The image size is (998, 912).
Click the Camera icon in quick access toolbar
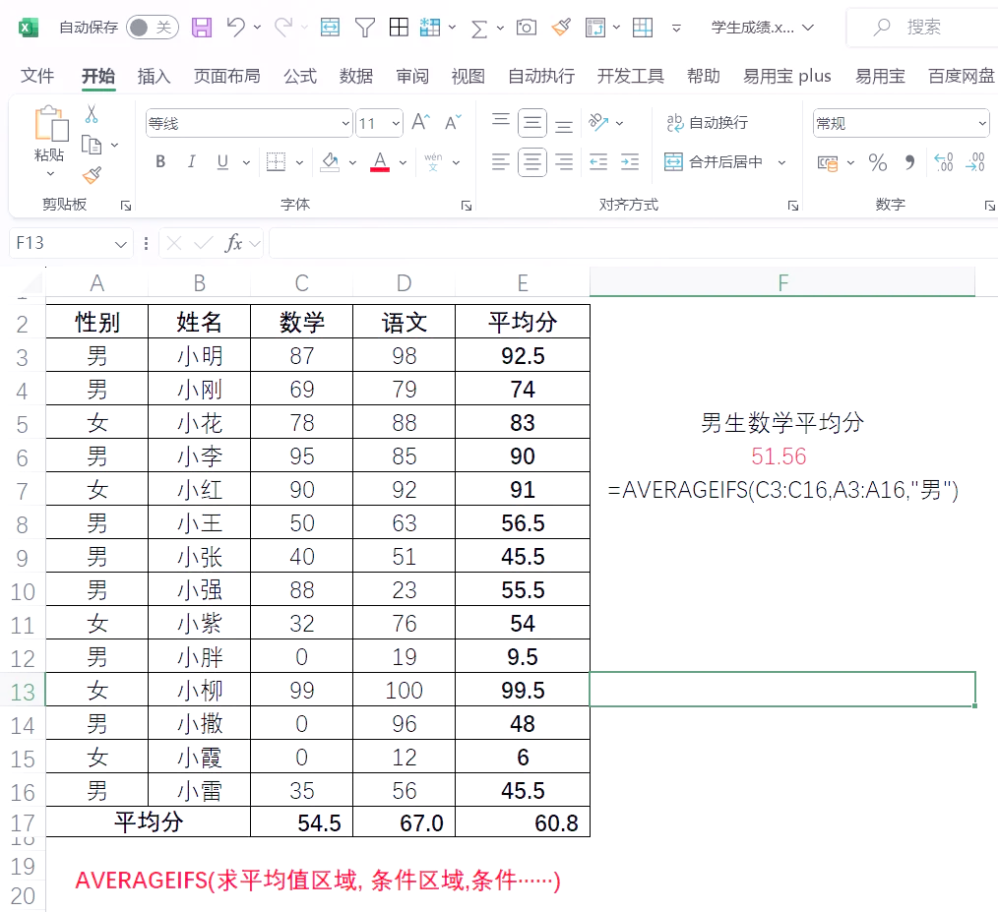[527, 28]
